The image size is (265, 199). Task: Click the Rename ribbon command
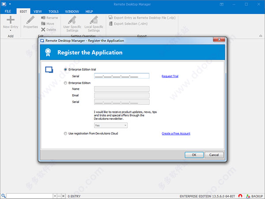pos(49,18)
